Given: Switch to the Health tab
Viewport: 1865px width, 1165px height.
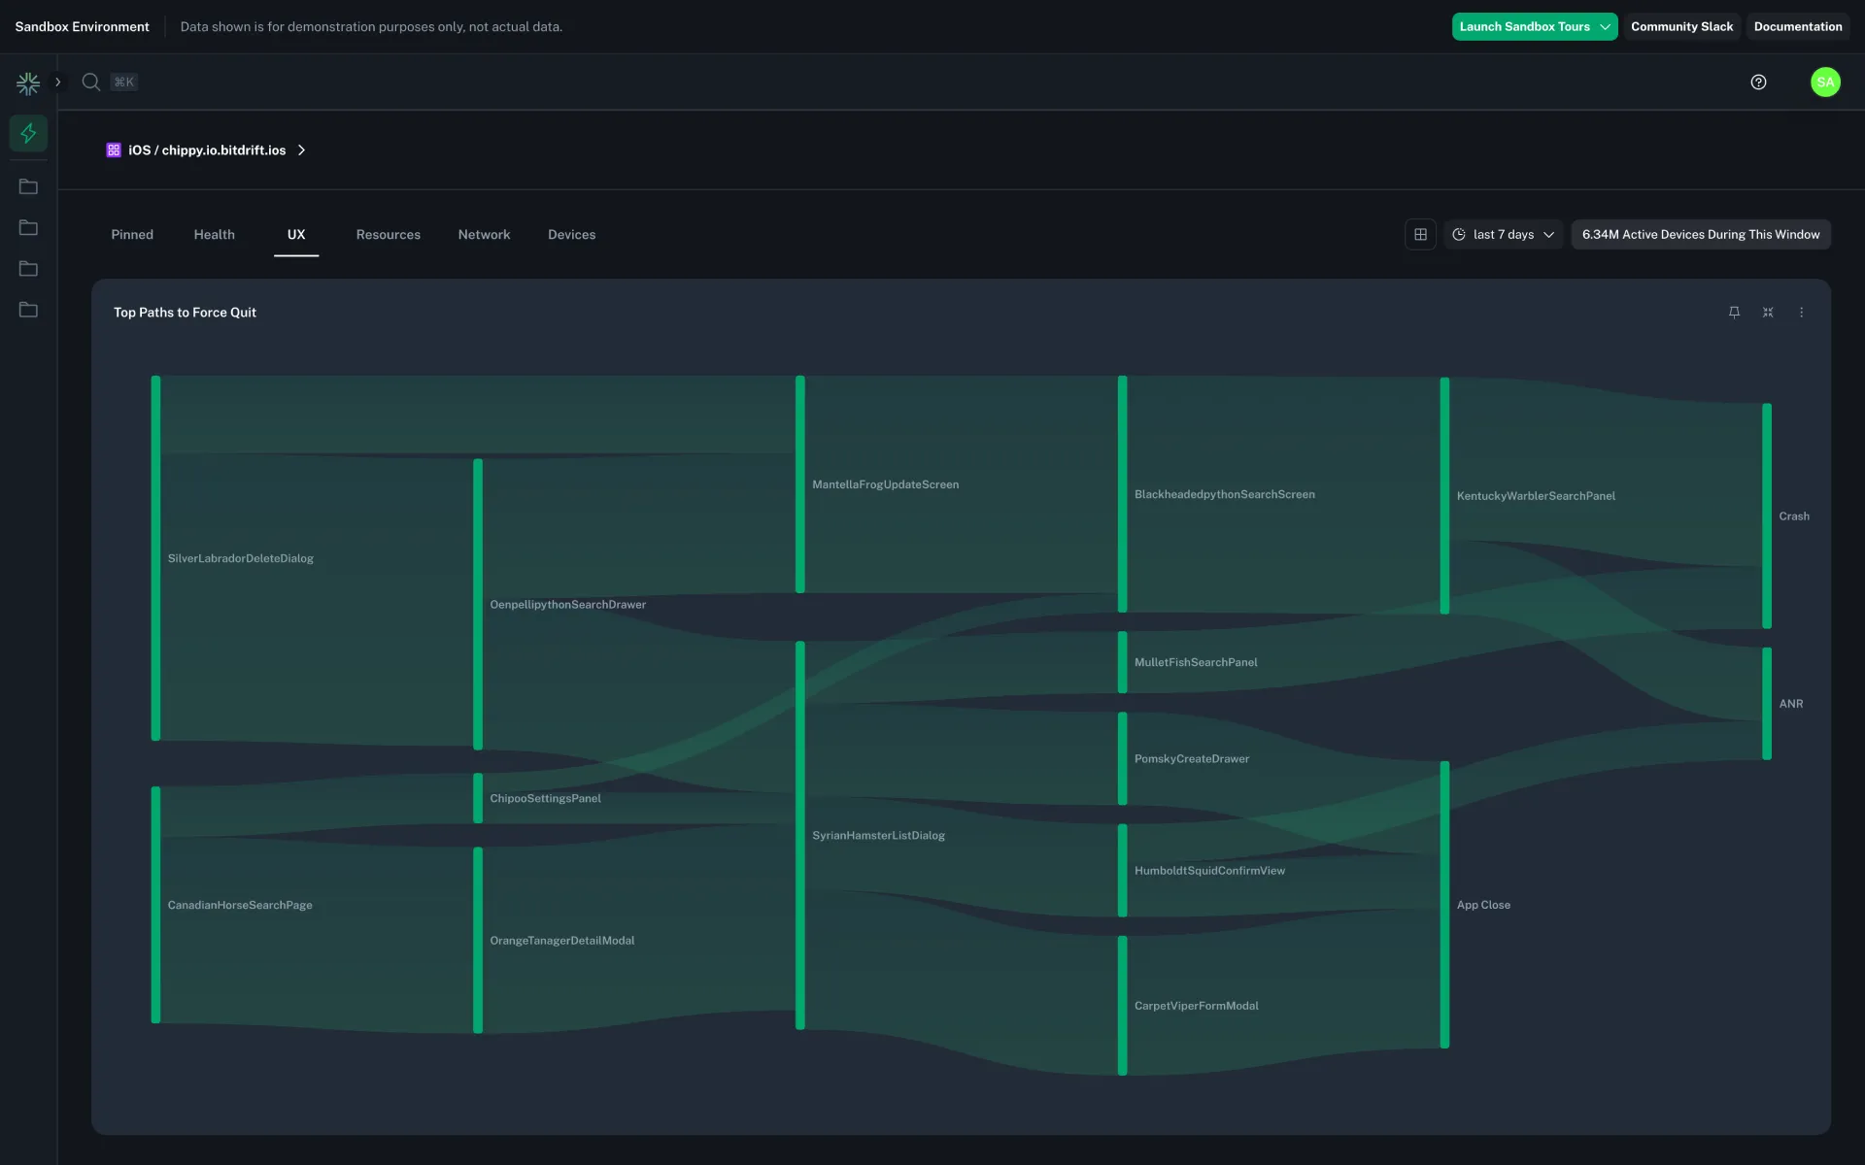Looking at the screenshot, I should pyautogui.click(x=214, y=234).
